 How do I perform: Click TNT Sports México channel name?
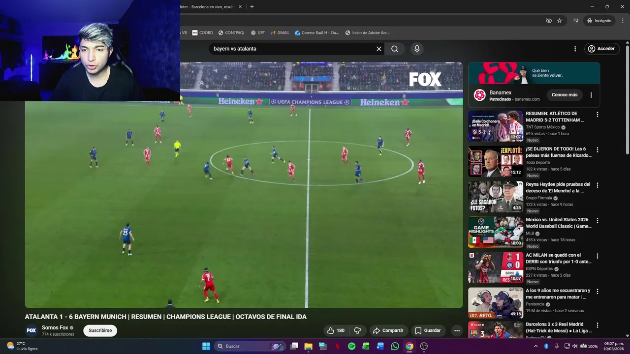pyautogui.click(x=543, y=127)
